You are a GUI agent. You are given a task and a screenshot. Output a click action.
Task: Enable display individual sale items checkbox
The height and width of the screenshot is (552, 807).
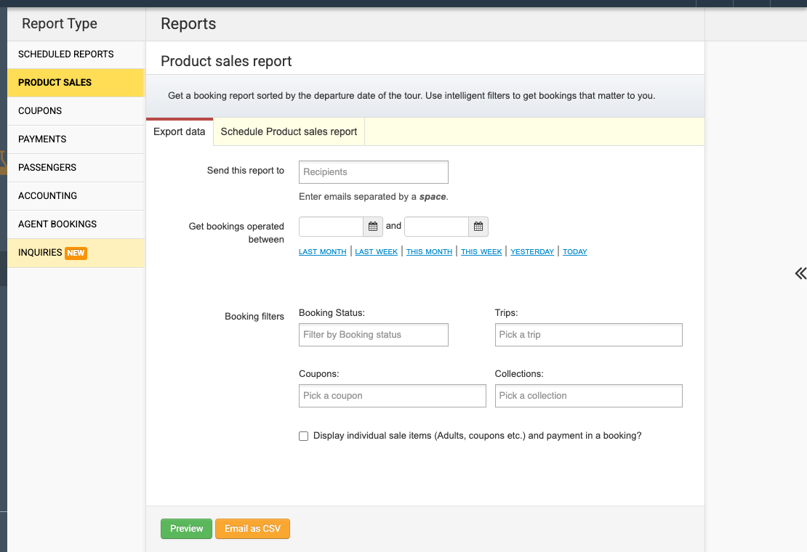point(304,437)
